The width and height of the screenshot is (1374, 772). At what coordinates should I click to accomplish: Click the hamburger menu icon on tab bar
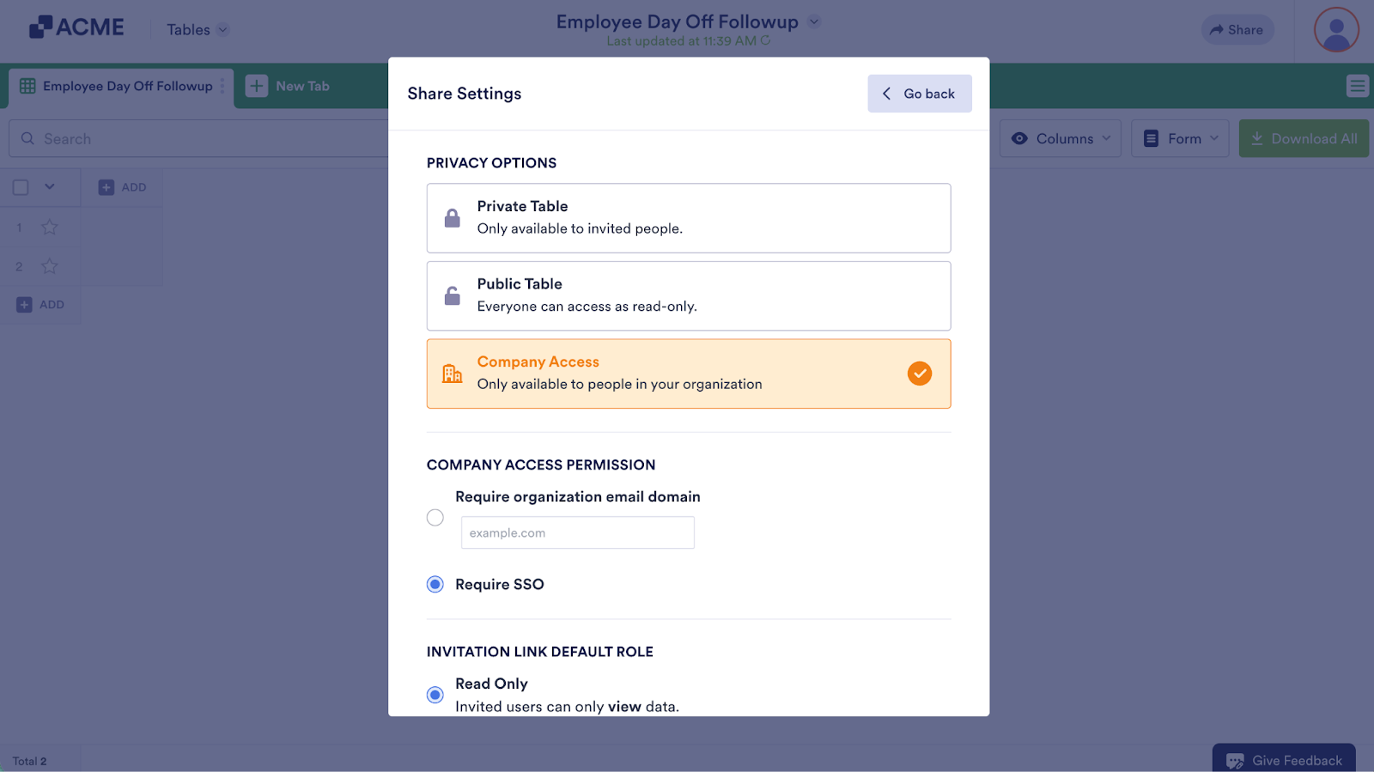coord(1357,86)
